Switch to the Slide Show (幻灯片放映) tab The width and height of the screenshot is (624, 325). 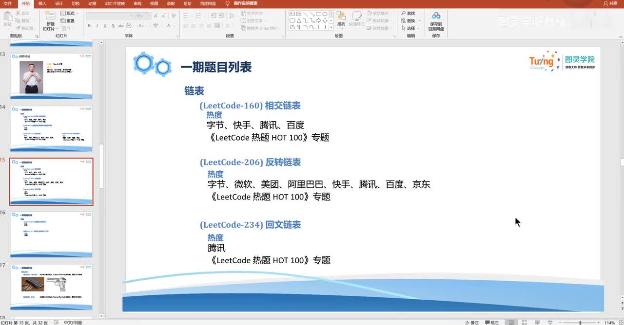click(x=115, y=3)
